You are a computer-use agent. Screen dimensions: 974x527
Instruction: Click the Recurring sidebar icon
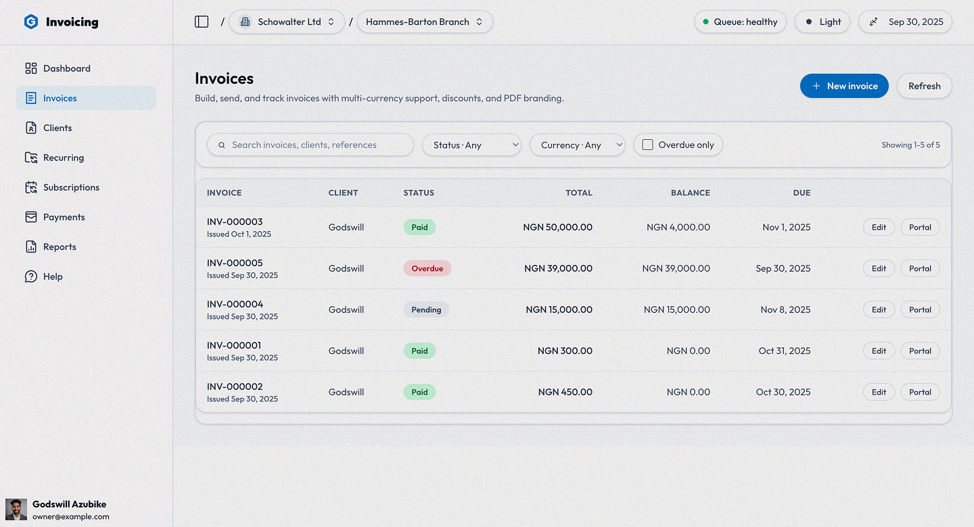(31, 157)
